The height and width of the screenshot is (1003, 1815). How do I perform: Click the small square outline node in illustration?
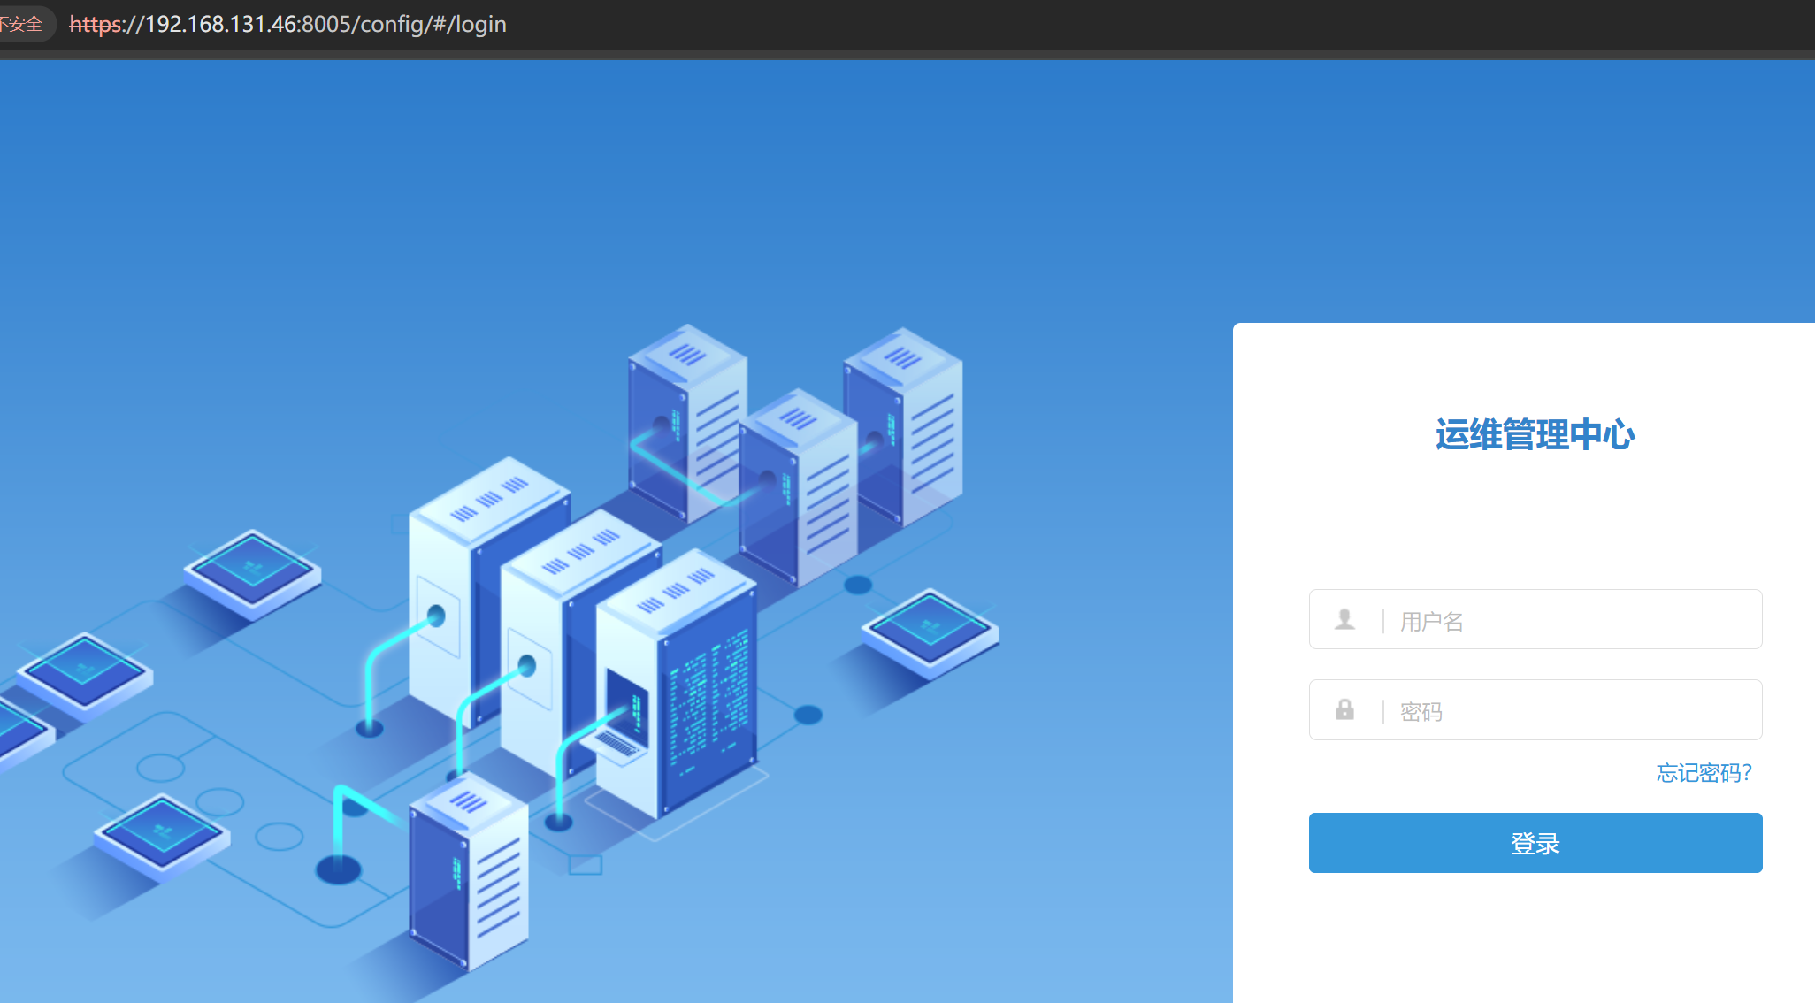(585, 864)
